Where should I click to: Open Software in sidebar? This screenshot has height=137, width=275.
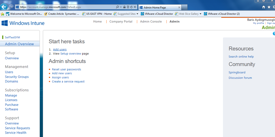click(x=12, y=109)
